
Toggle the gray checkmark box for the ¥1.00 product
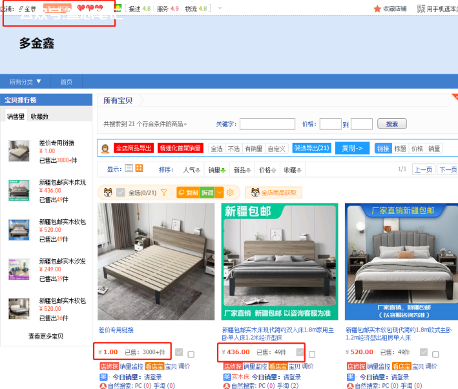click(179, 352)
